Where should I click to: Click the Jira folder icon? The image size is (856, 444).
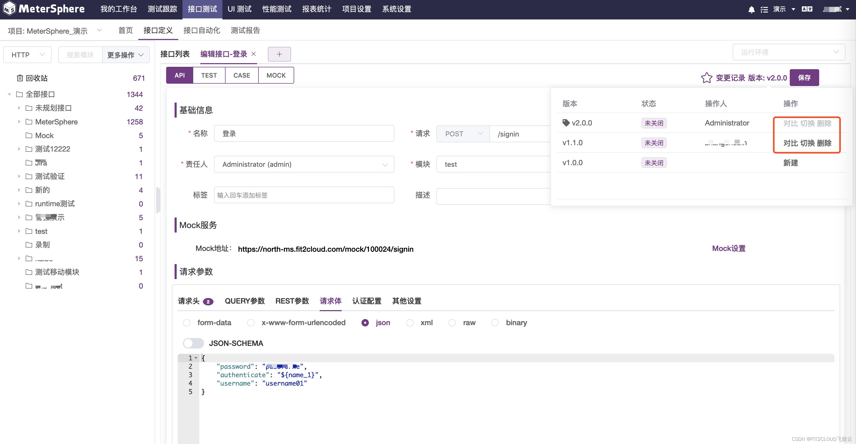29,163
